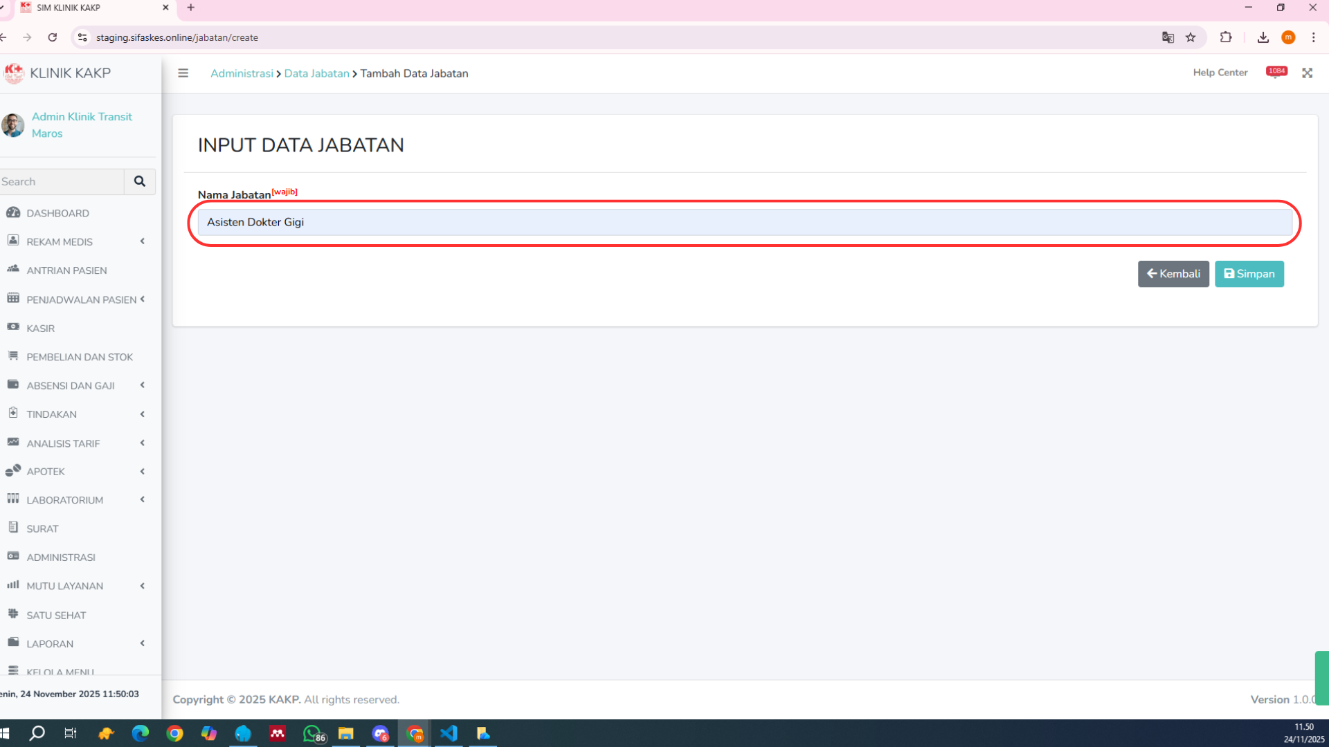The image size is (1329, 747).
Task: Click the Nama Jabatan input field
Action: pyautogui.click(x=744, y=222)
